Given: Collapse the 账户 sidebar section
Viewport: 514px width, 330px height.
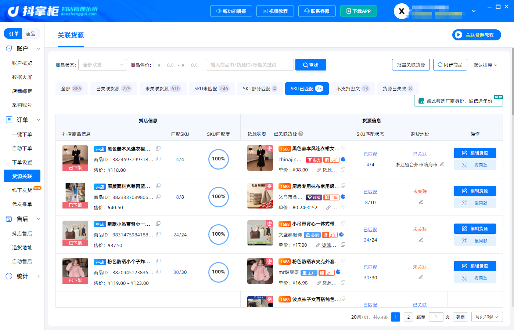Looking at the screenshot, I should click(39, 48).
